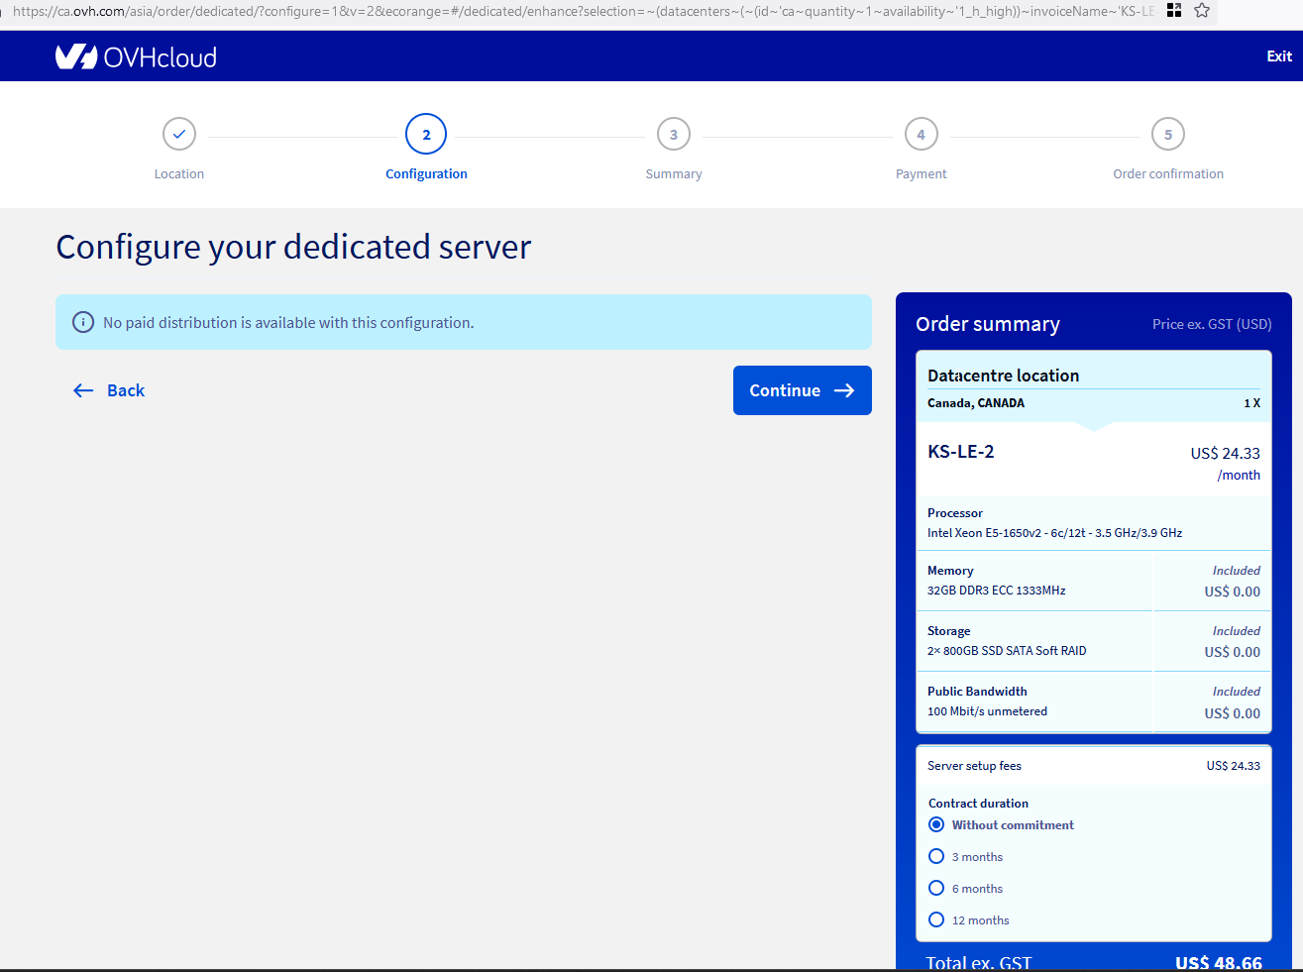This screenshot has height=972, width=1303.
Task: Go to the Location step label
Action: pos(179,173)
